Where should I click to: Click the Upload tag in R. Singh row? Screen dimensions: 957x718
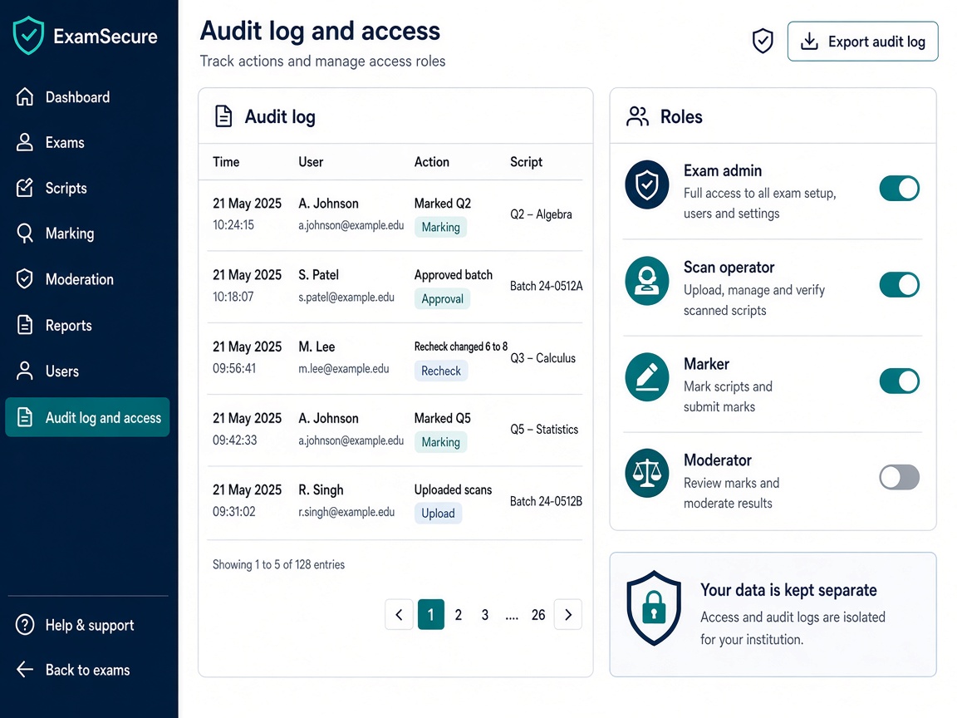pos(439,514)
